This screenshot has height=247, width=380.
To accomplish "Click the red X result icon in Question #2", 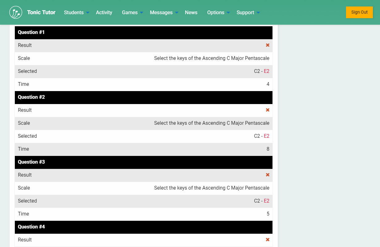I will pyautogui.click(x=268, y=110).
